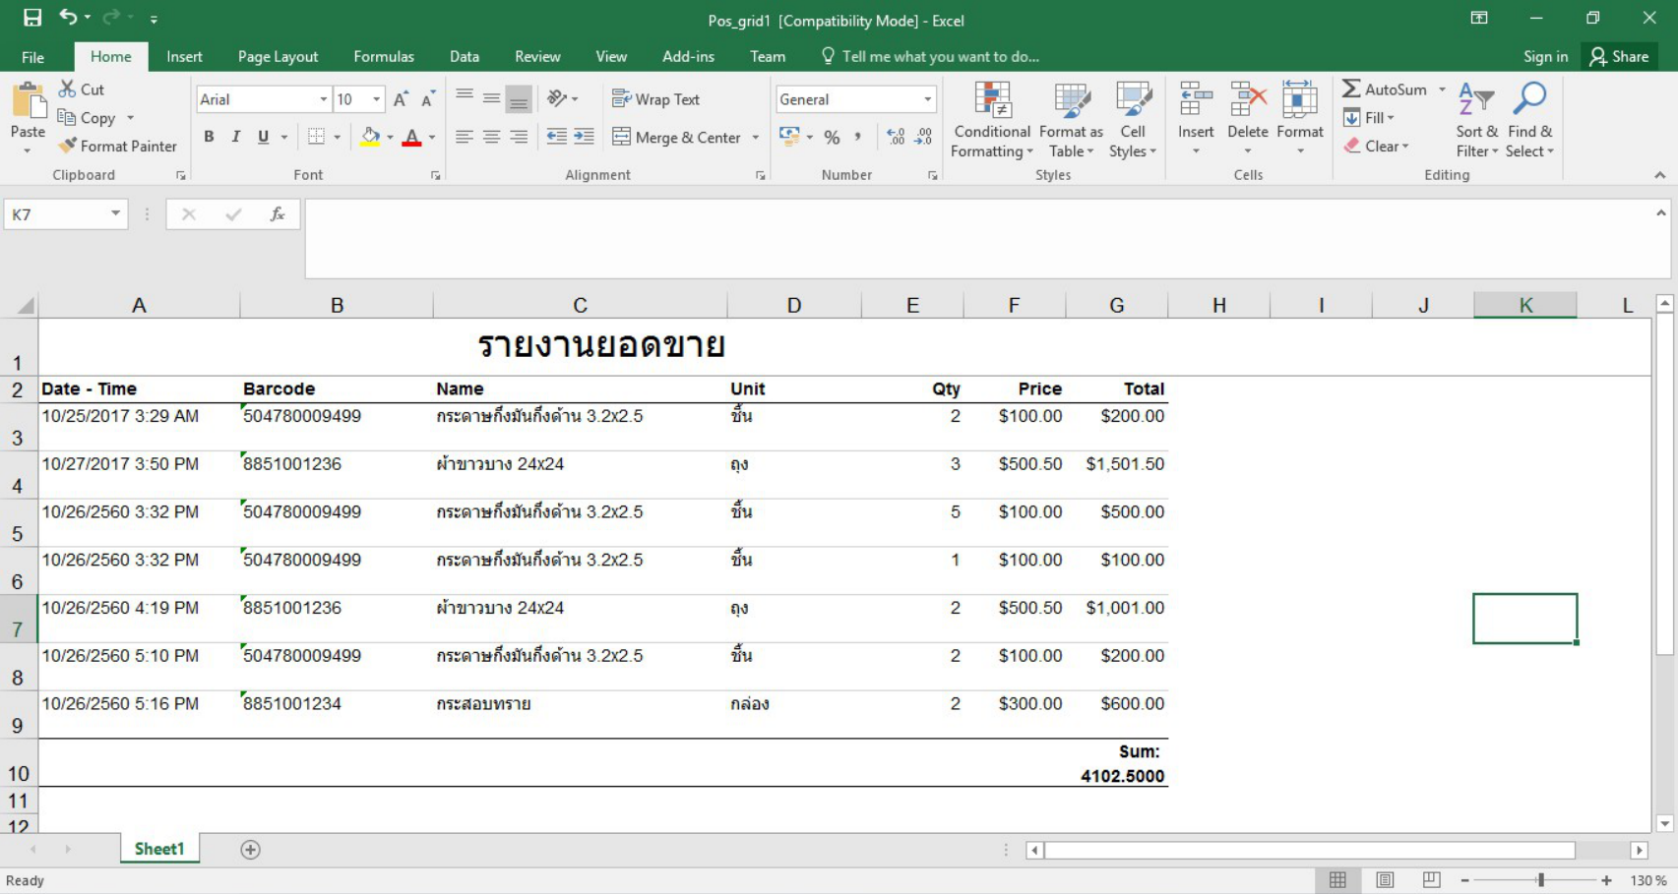Increase indent icon

click(584, 137)
